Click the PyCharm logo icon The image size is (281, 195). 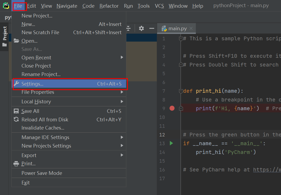[6, 6]
